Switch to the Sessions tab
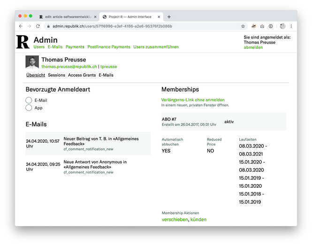The image size is (312, 246). (56, 75)
